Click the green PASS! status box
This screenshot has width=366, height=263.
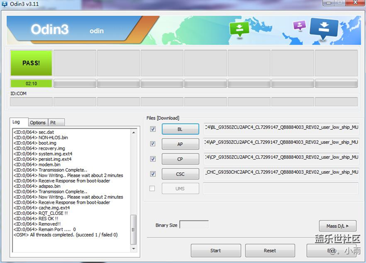coord(31,63)
